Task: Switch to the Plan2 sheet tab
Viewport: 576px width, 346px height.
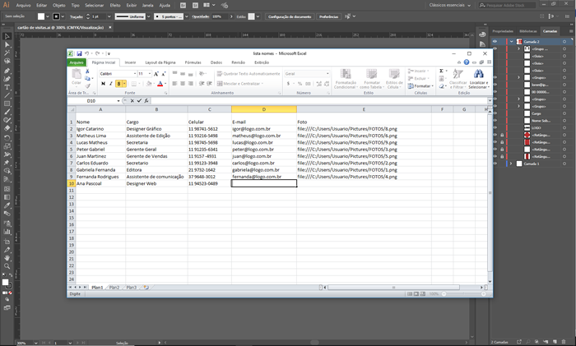Action: 114,288
